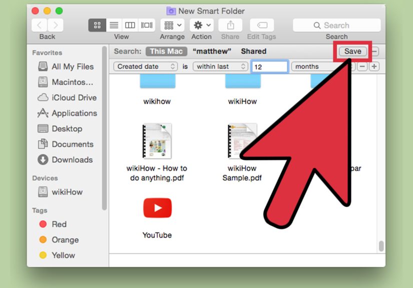Open Applications in sidebar

pos(68,113)
